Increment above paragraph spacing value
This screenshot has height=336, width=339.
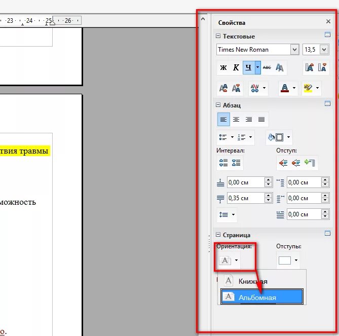pos(268,180)
